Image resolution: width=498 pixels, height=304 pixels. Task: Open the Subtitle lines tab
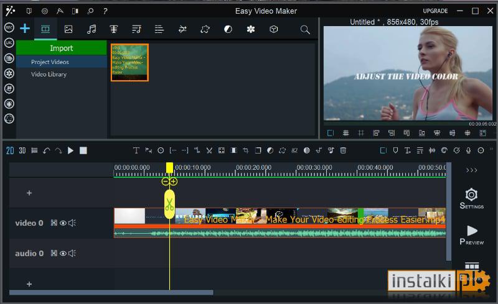tap(159, 29)
